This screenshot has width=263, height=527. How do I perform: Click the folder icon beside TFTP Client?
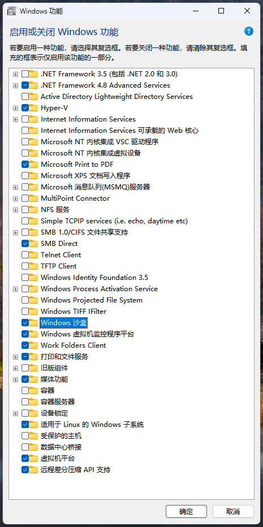point(33,266)
